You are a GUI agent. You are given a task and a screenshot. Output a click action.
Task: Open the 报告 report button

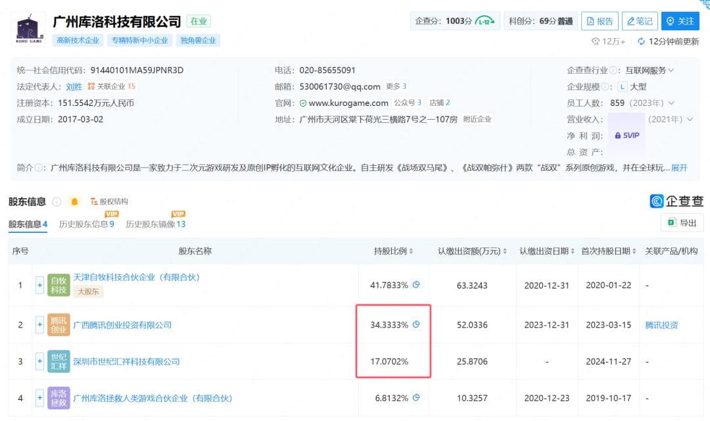pyautogui.click(x=600, y=21)
